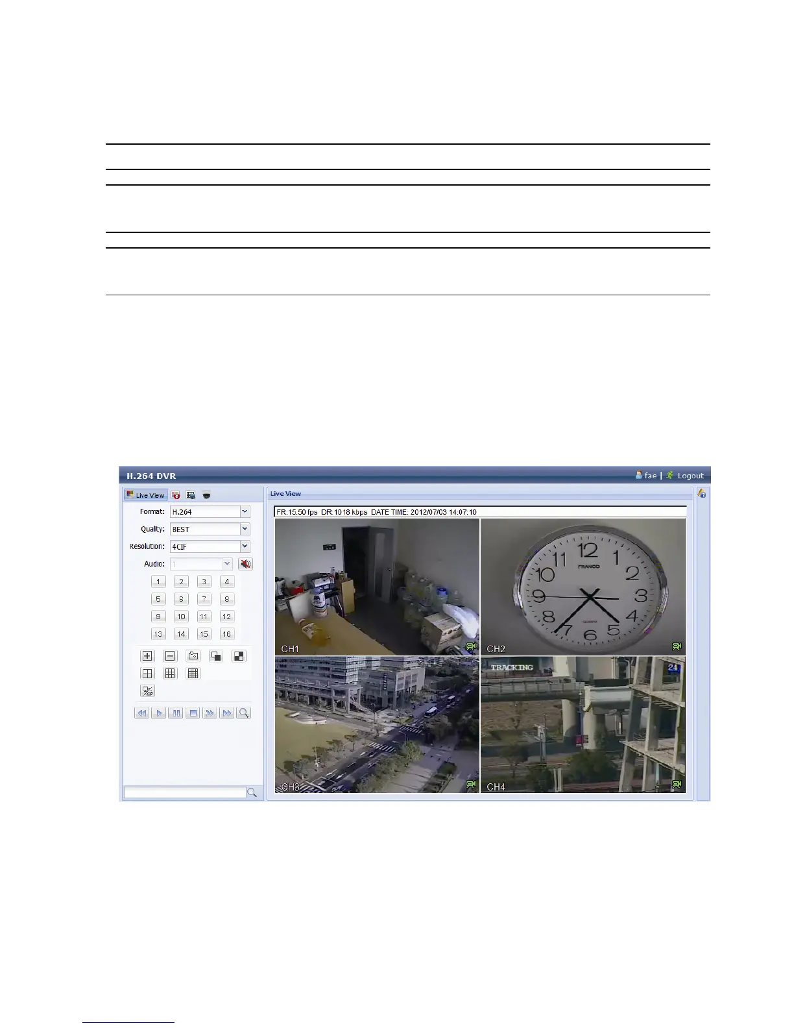This screenshot has height=1028, width=794.
Task: Click the skip forward step button
Action: (x=226, y=713)
